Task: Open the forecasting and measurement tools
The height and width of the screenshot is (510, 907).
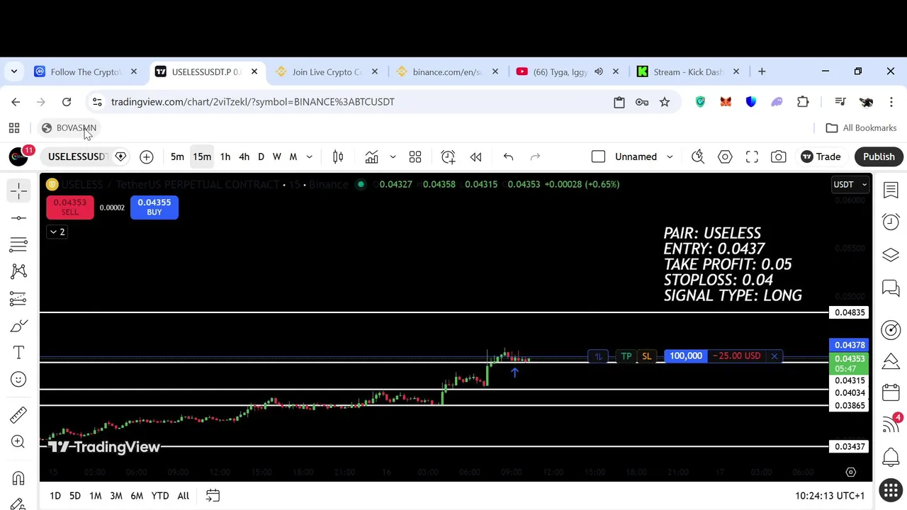Action: [x=19, y=298]
